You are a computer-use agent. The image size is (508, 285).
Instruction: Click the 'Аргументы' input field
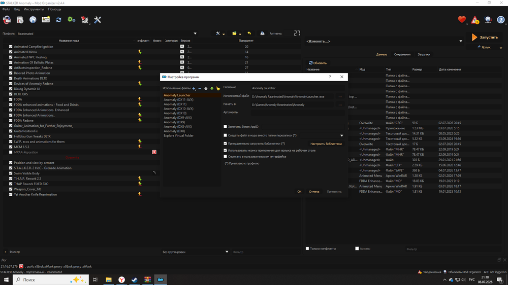click(297, 112)
